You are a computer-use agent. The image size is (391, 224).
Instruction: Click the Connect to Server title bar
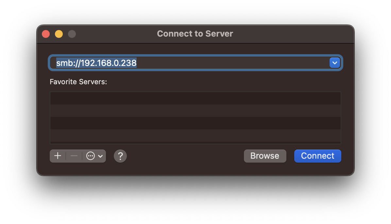point(195,34)
